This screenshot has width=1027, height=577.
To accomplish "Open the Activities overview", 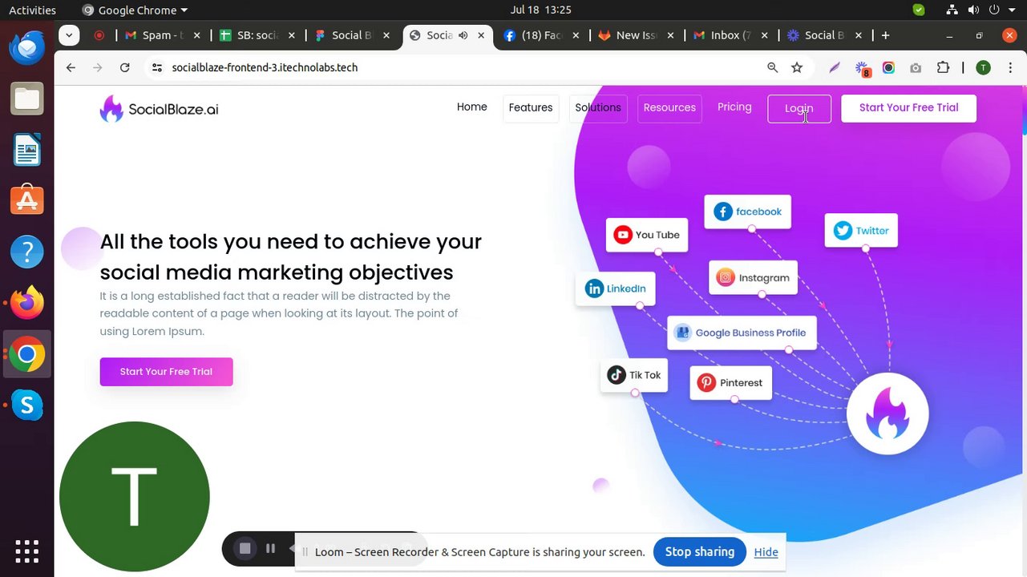I will (32, 10).
